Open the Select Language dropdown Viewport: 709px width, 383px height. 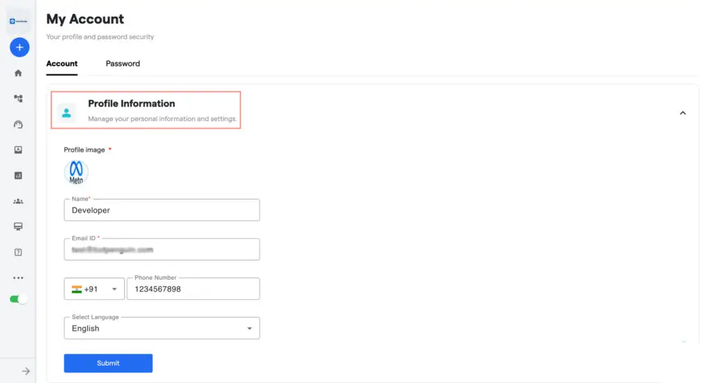point(161,328)
